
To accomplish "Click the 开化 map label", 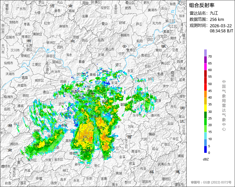I will click(173, 106).
